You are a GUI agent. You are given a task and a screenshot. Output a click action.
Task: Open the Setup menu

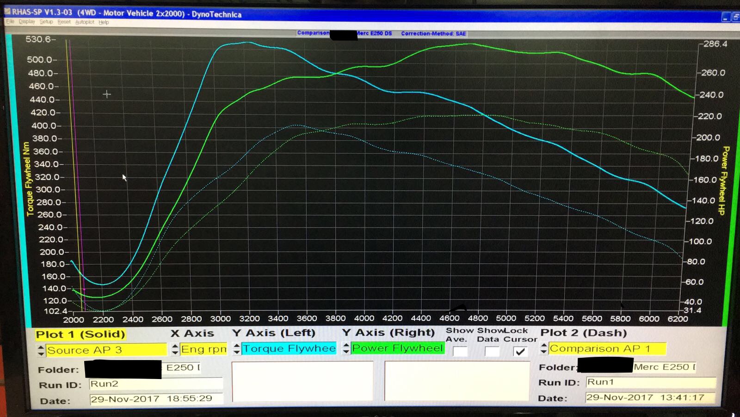click(46, 22)
